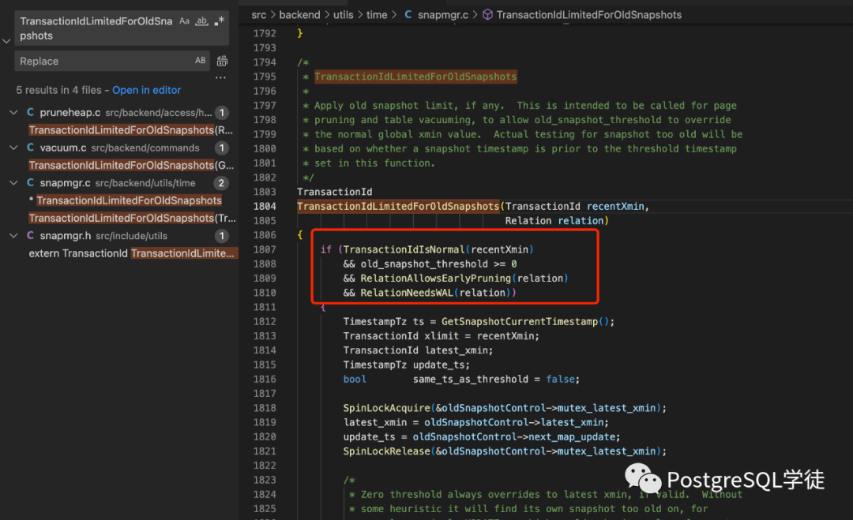This screenshot has height=520, width=853.
Task: Click the C file icon beside vacuum.c
Action: point(31,148)
